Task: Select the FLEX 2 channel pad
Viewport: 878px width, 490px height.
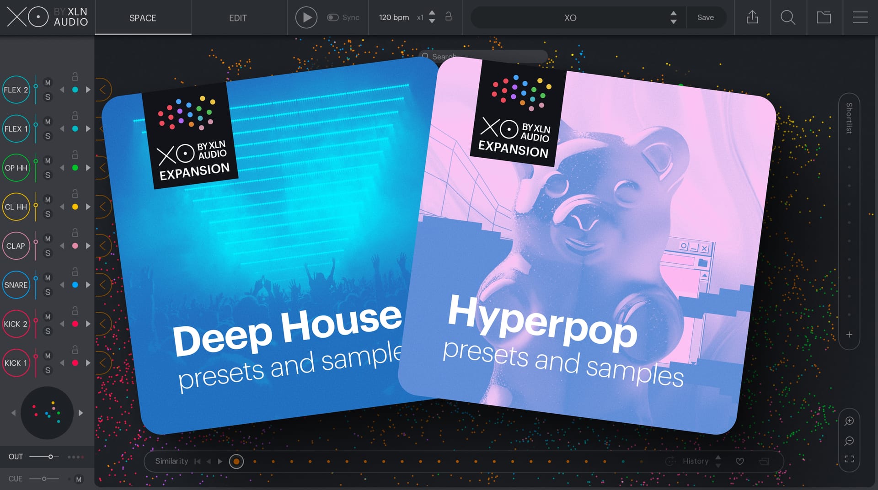Action: pyautogui.click(x=16, y=90)
